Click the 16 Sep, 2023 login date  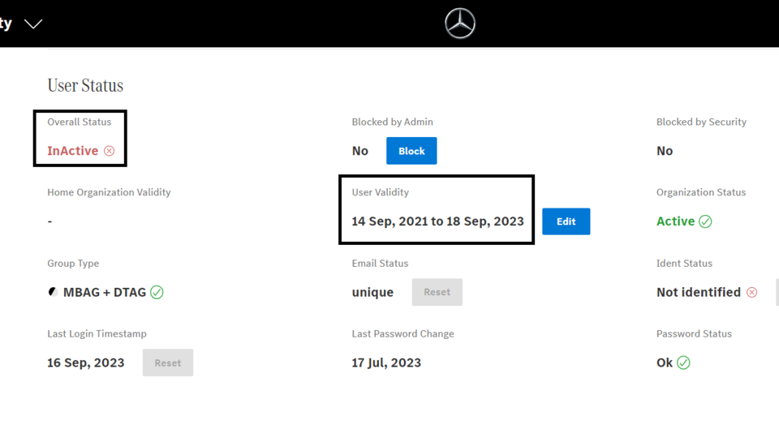point(86,363)
